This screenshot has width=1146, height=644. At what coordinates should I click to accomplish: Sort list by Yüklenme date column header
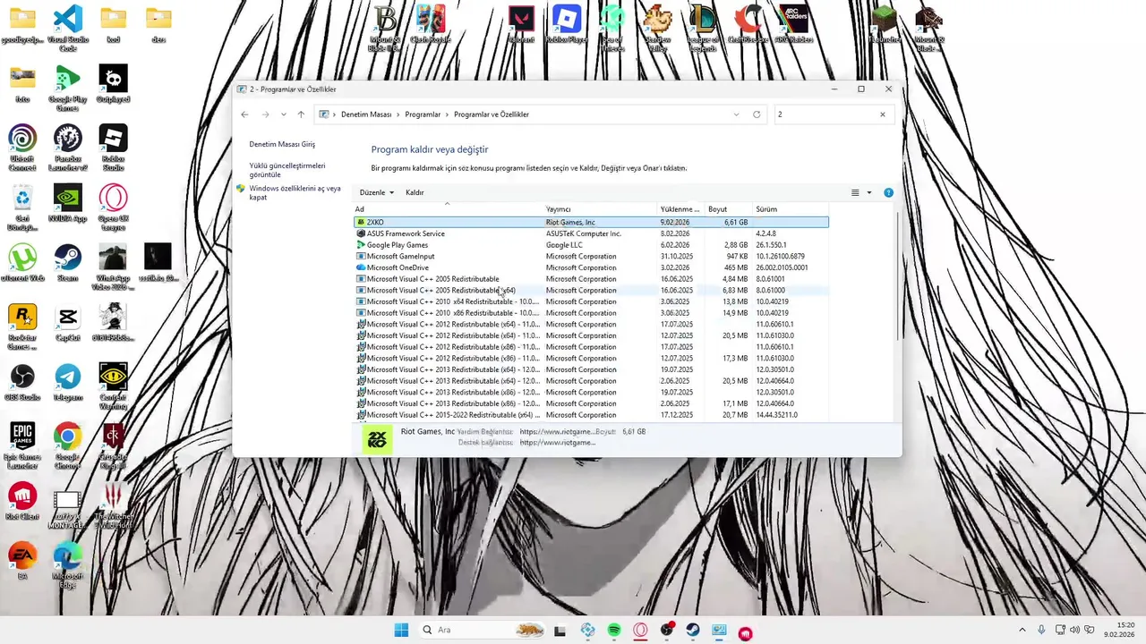tap(681, 209)
